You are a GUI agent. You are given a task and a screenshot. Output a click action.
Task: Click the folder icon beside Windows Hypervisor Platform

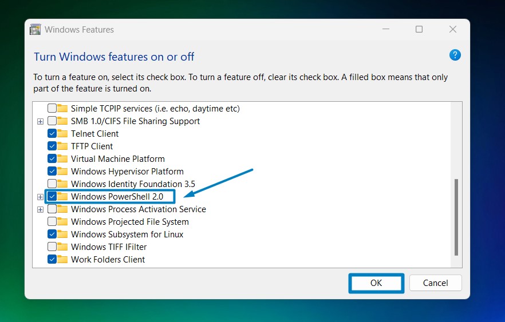click(62, 171)
